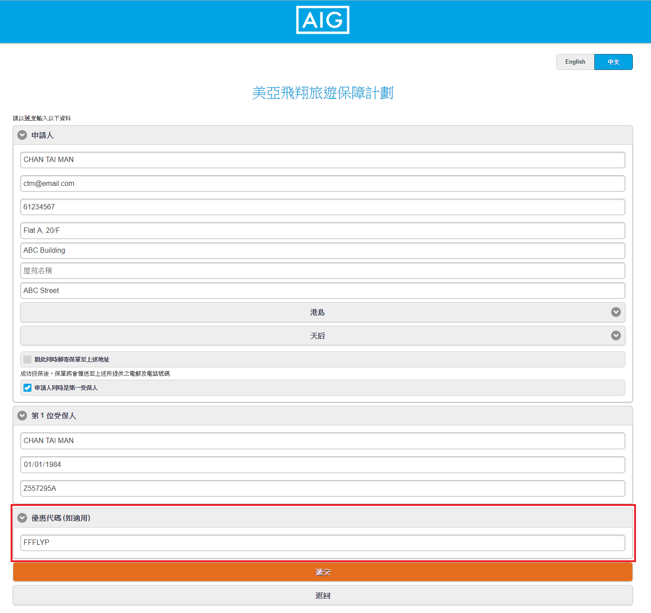Click the empty 屋苑名稱 estate field

click(x=322, y=271)
